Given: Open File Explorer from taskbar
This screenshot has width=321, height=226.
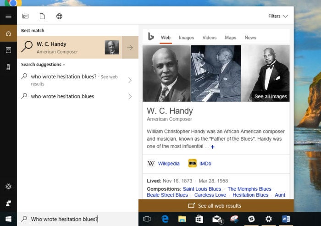Looking at the screenshot, I should click(182, 219).
